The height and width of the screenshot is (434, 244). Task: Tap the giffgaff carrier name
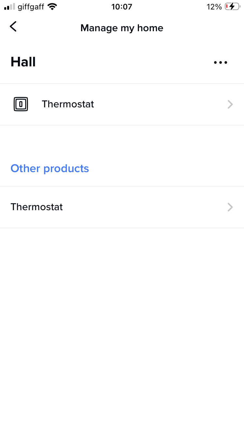coord(31,7)
